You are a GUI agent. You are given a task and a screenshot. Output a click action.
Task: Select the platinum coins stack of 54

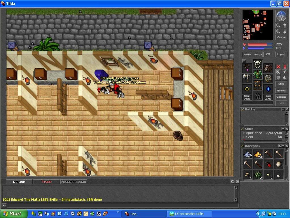pyautogui.click(x=248, y=154)
